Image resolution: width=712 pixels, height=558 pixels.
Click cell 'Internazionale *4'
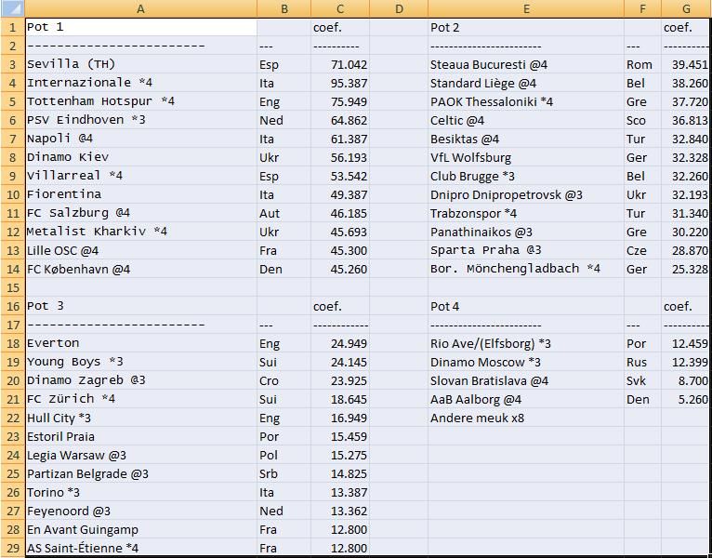[x=140, y=83]
